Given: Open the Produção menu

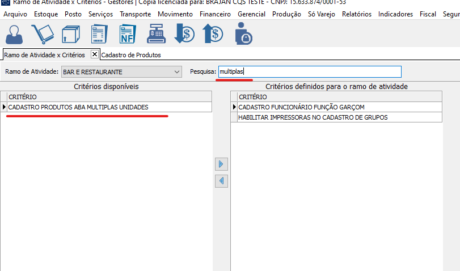Looking at the screenshot, I should click(286, 14).
